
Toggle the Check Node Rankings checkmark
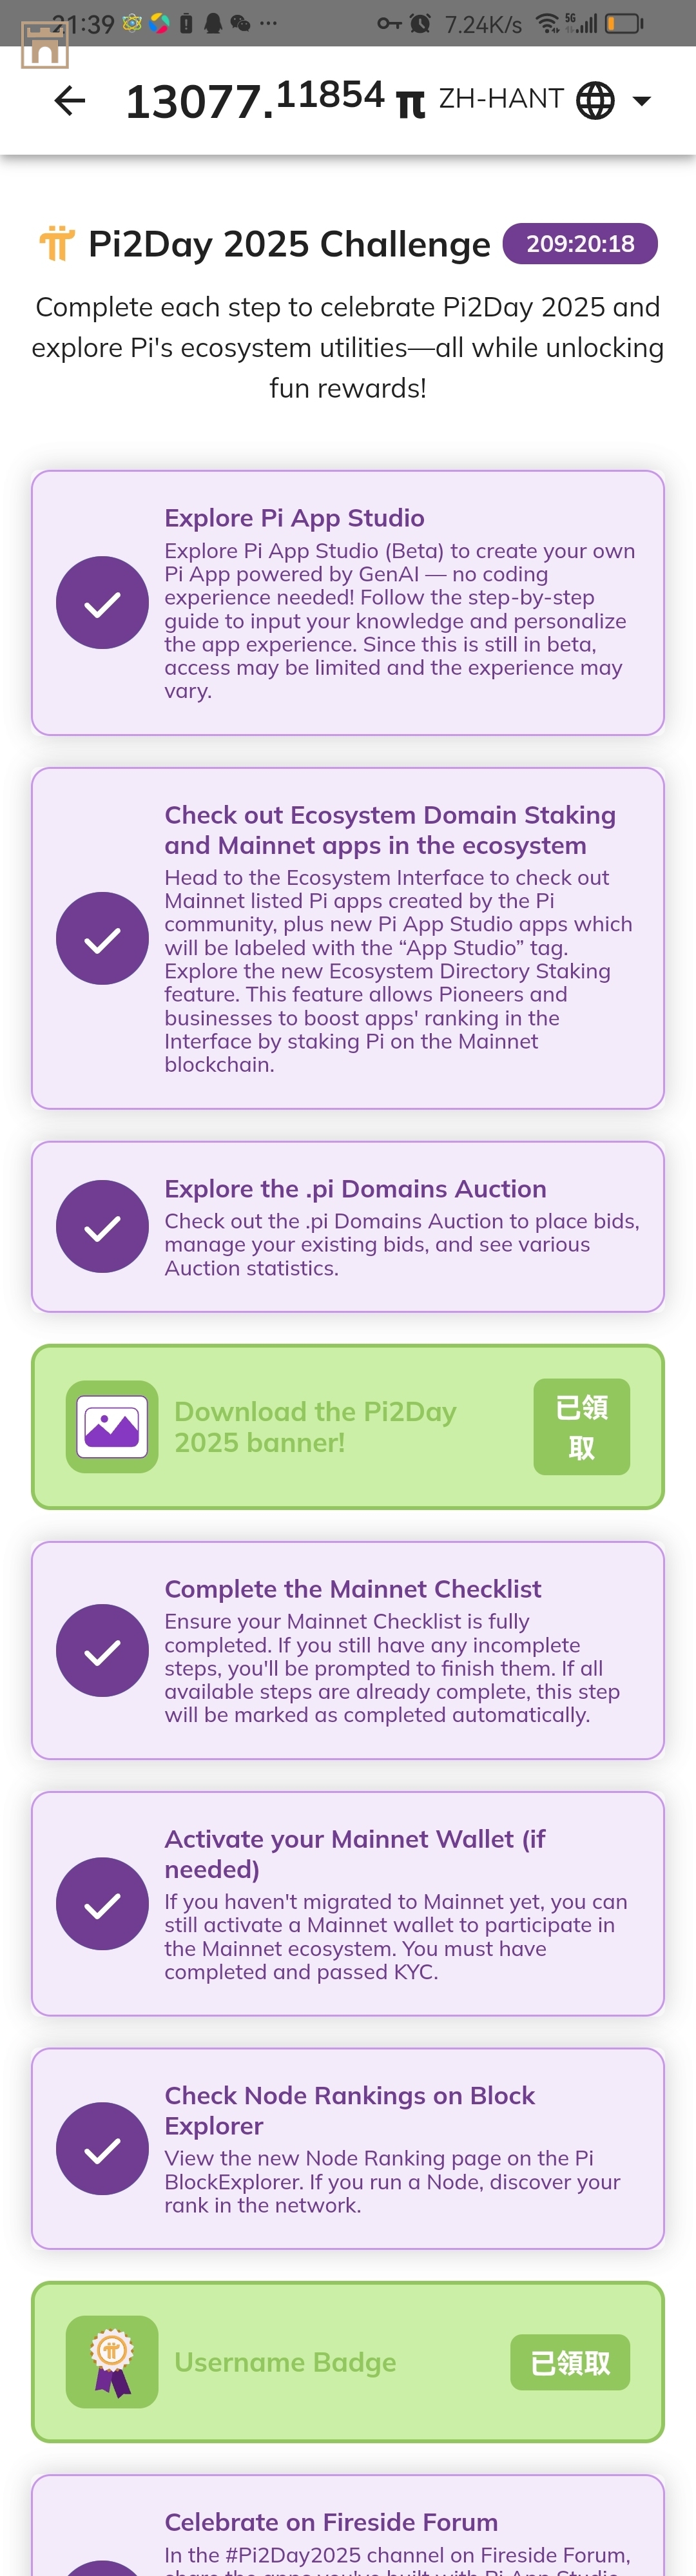102,2149
